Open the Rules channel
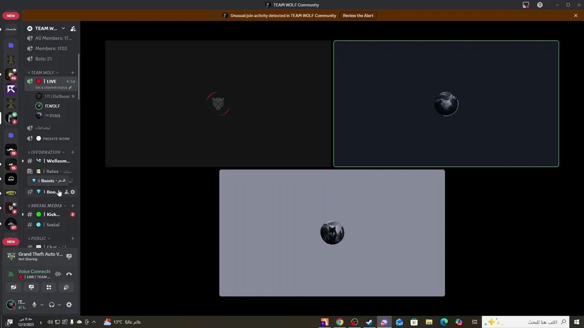 point(50,171)
